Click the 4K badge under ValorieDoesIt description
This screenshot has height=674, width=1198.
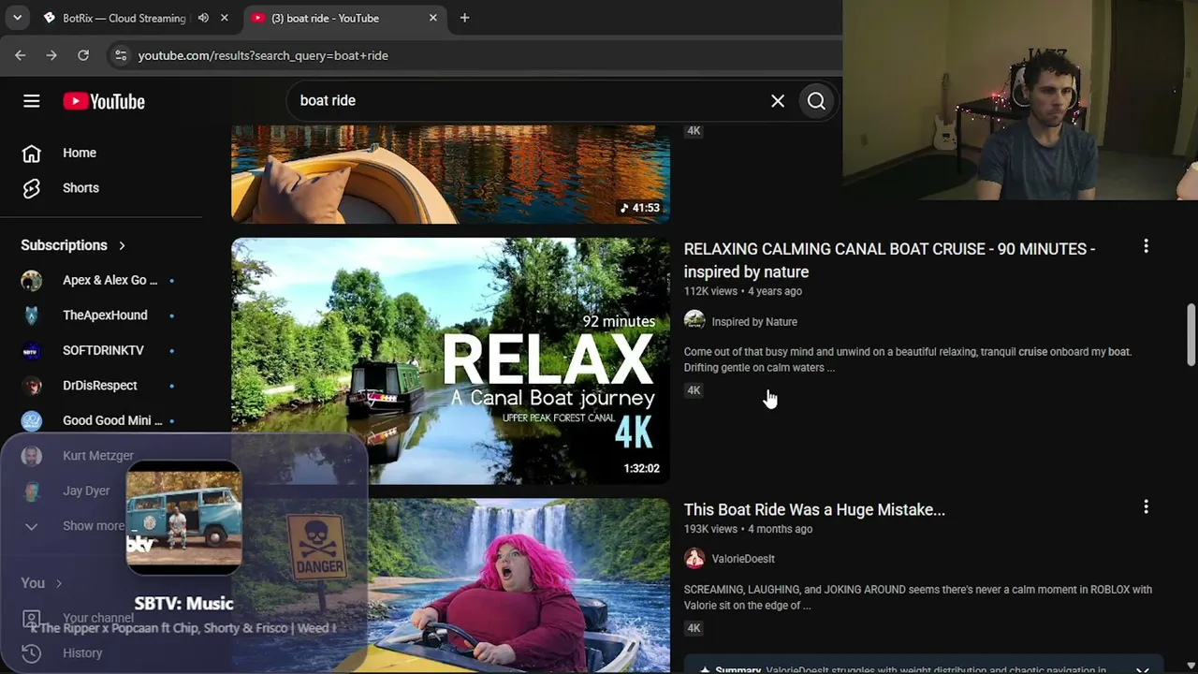pos(694,628)
